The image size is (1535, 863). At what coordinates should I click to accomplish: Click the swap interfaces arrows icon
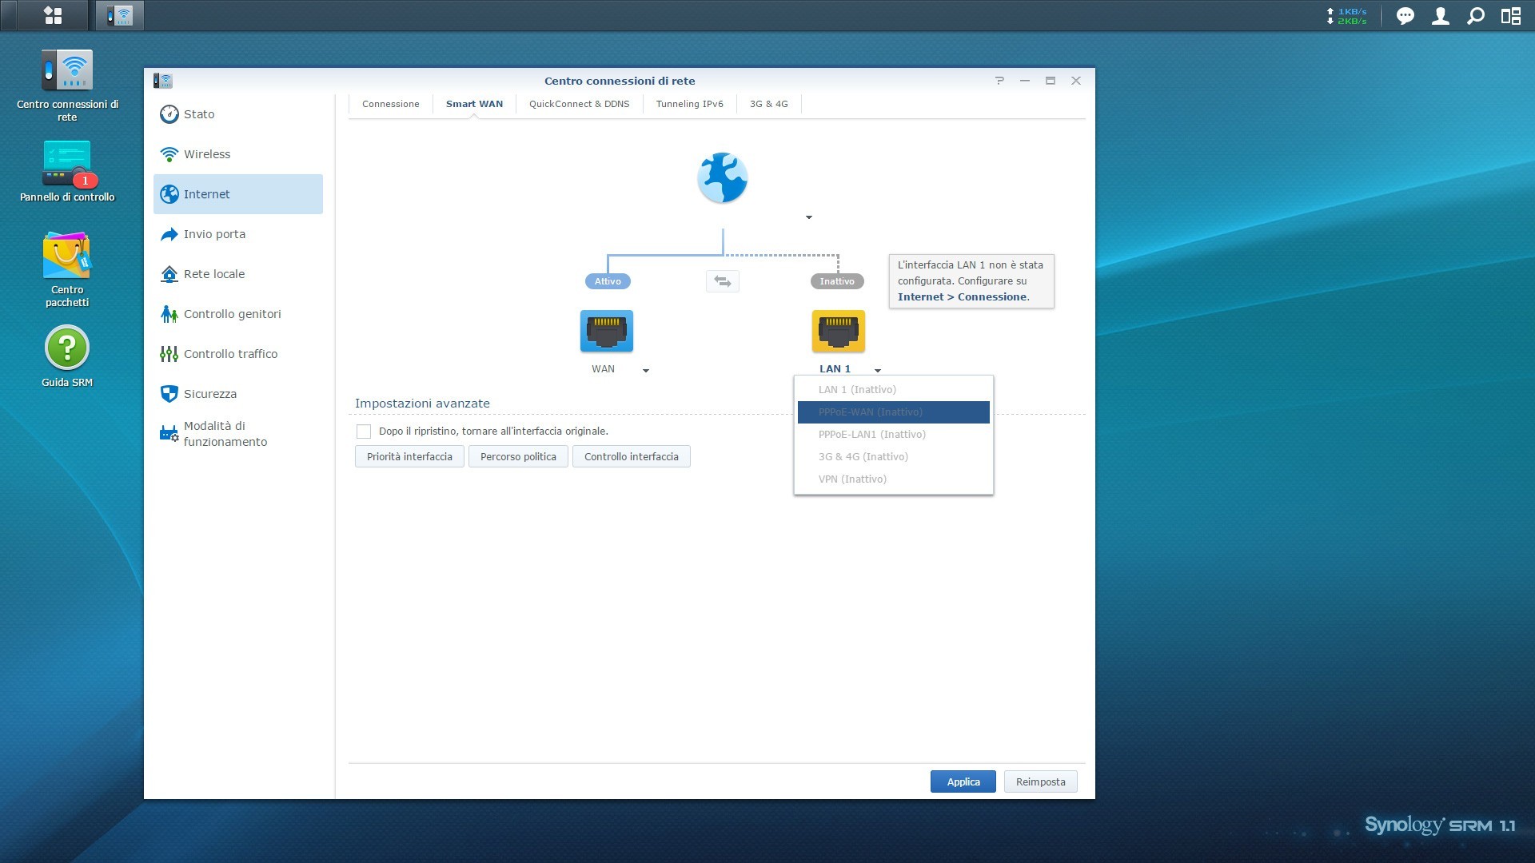pos(722,281)
